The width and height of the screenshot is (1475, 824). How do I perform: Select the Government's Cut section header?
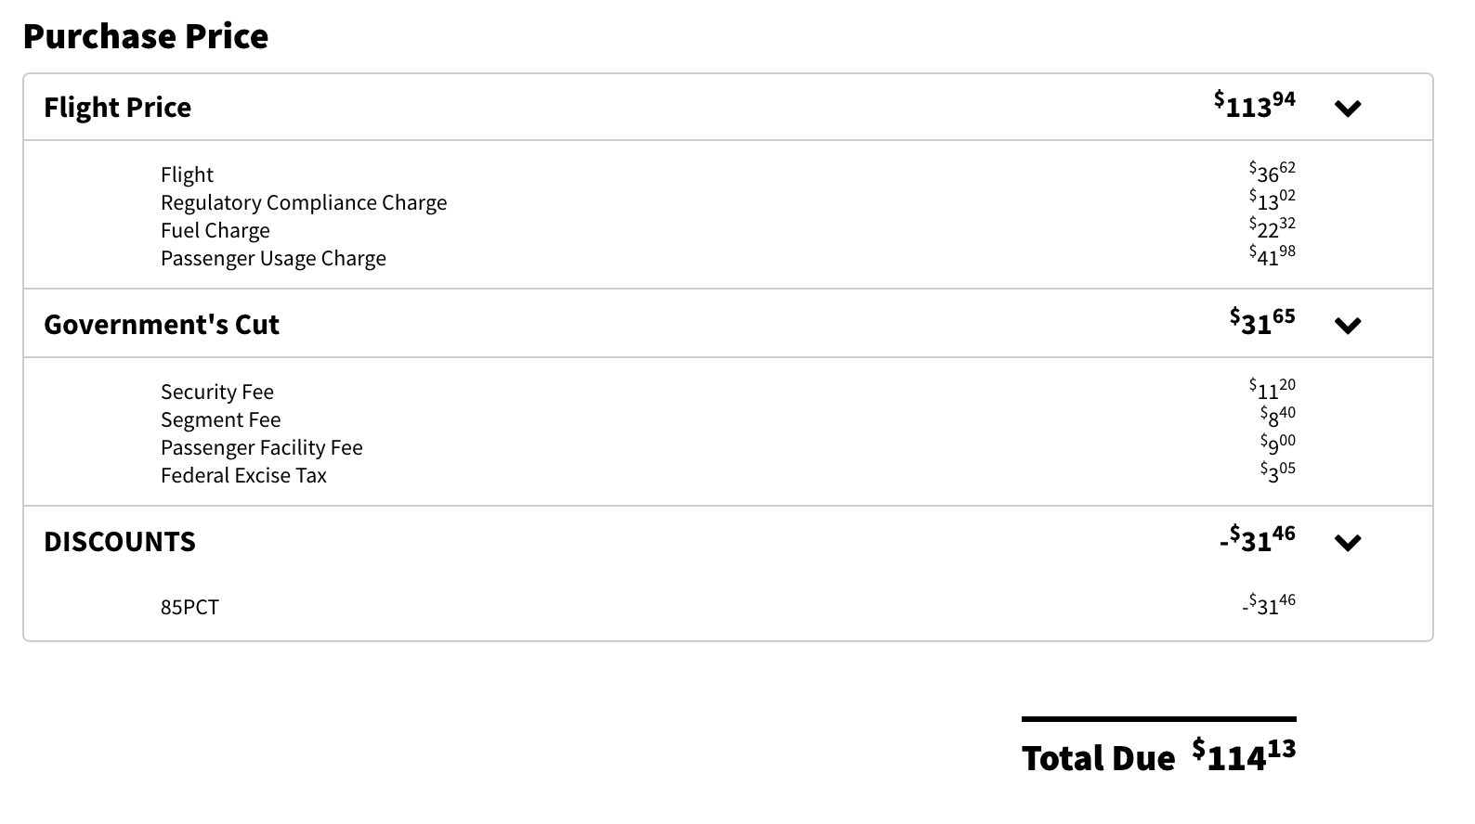point(162,324)
